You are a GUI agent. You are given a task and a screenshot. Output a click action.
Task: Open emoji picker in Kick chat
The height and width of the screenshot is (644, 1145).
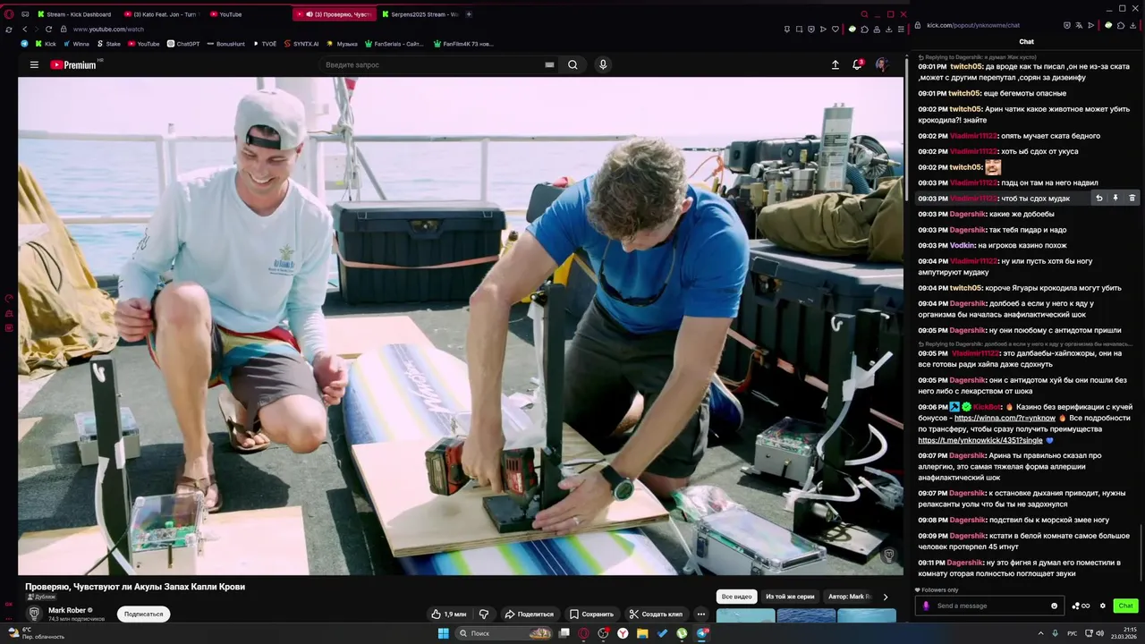(1054, 606)
